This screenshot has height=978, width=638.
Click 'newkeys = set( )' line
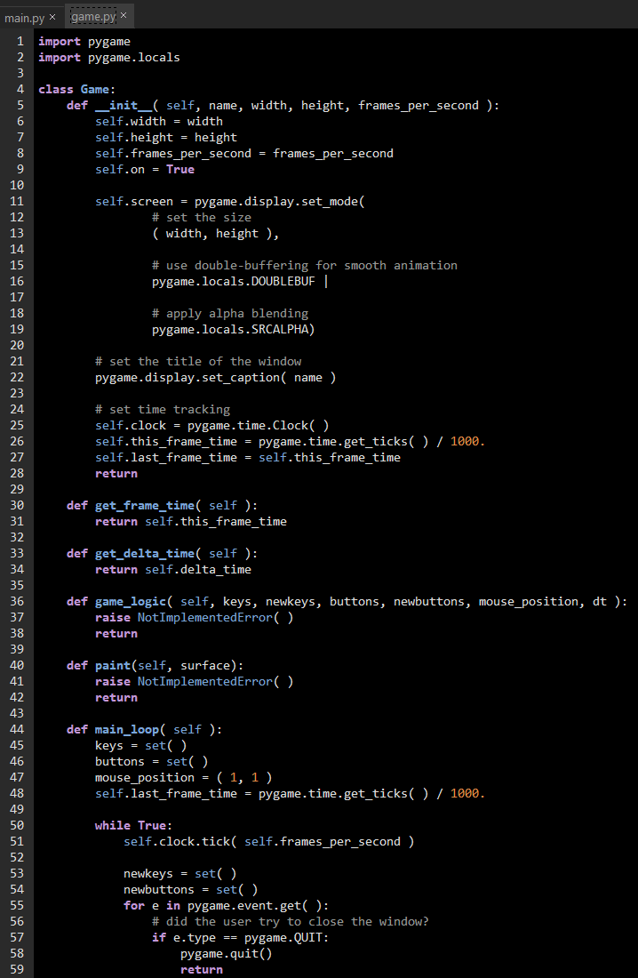point(180,873)
